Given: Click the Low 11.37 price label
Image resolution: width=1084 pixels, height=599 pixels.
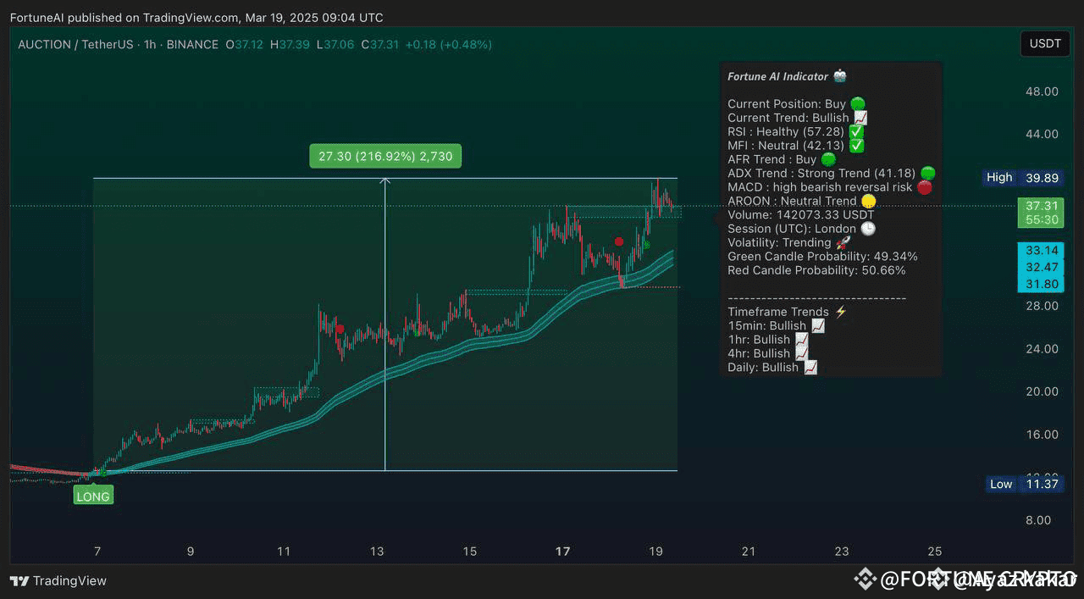Looking at the screenshot, I should (x=1024, y=484).
